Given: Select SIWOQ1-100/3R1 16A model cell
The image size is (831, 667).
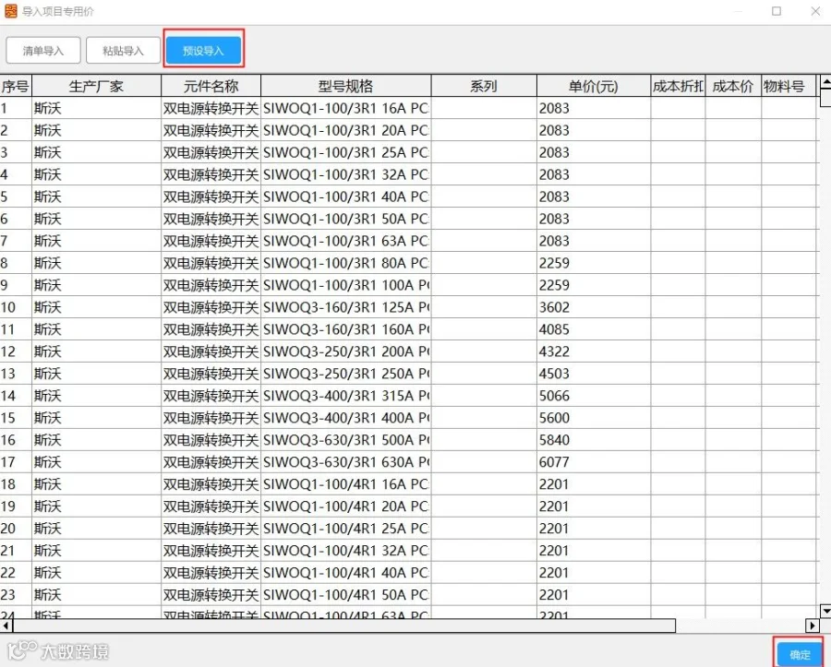Looking at the screenshot, I should [x=345, y=108].
